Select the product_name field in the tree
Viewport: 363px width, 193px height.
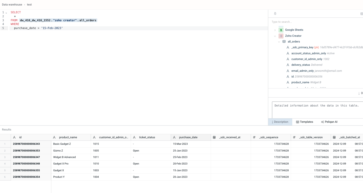(300, 82)
